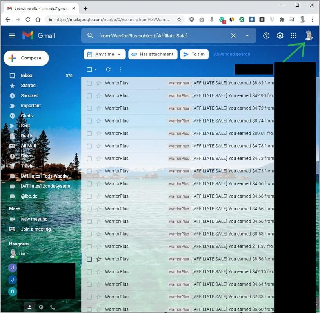320x313 pixels.
Task: Select the $11.37 affiliate sale email checkbox
Action: [x=89, y=247]
